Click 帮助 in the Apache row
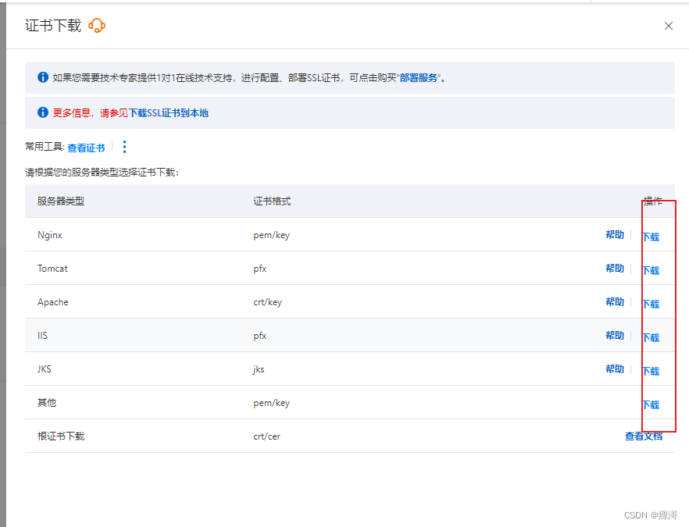 615,301
